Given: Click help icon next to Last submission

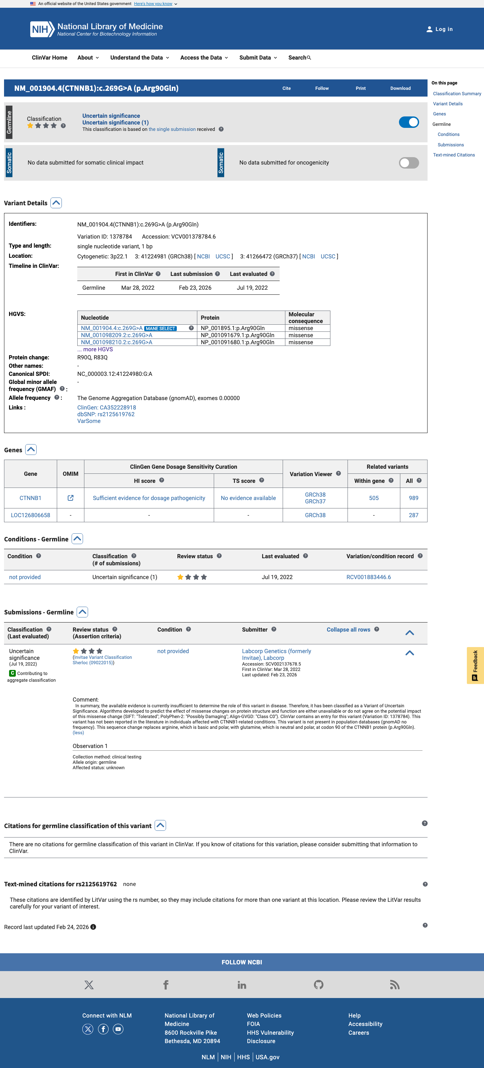Looking at the screenshot, I should click(x=217, y=274).
